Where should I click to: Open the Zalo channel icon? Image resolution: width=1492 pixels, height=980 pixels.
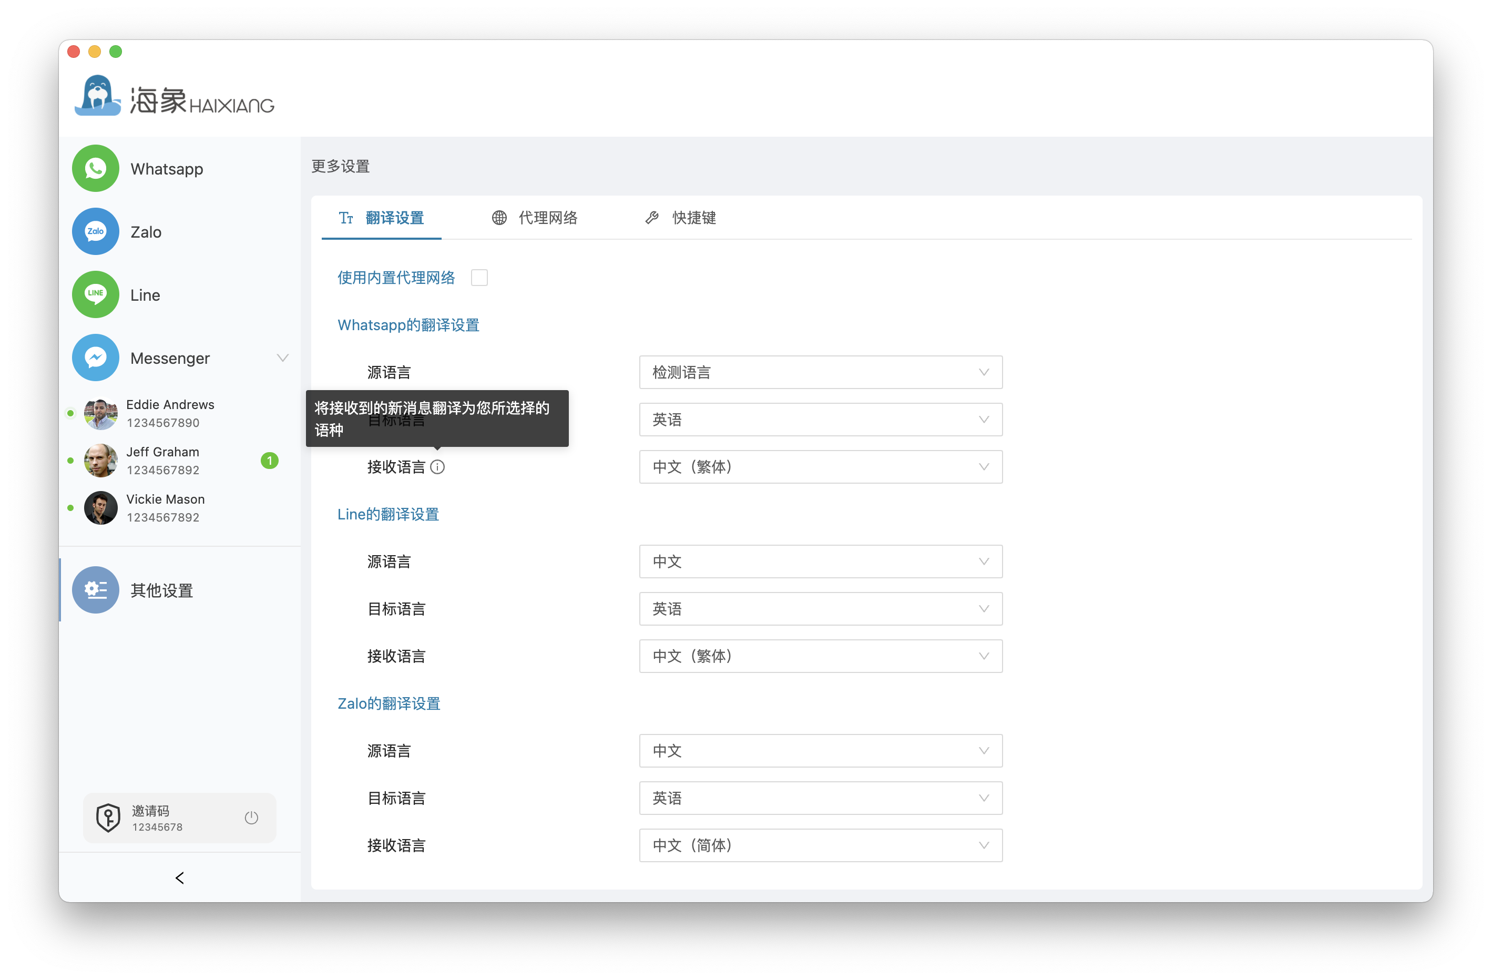(x=95, y=231)
